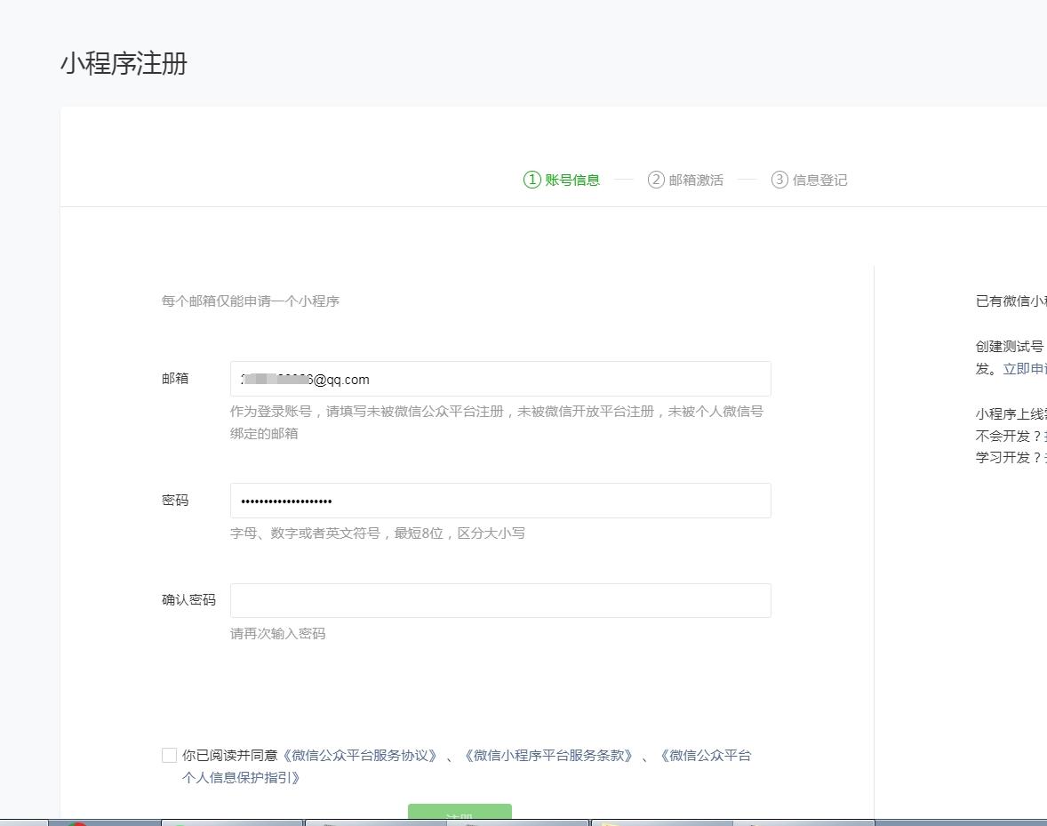Click the 立即申请 link in sidebar
Image resolution: width=1047 pixels, height=826 pixels.
click(x=1024, y=368)
